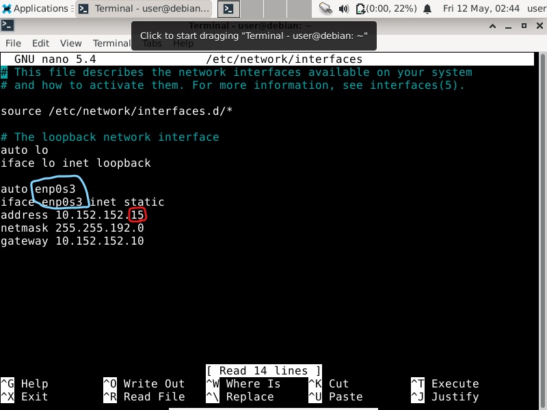The height and width of the screenshot is (410, 547).
Task: Maximize the terminal window
Action: coord(522,25)
